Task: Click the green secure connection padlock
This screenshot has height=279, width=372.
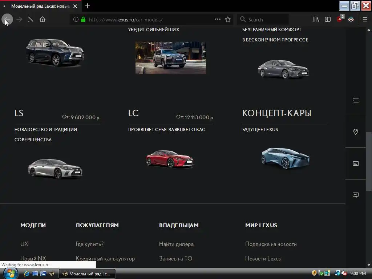Action: tap(83, 20)
